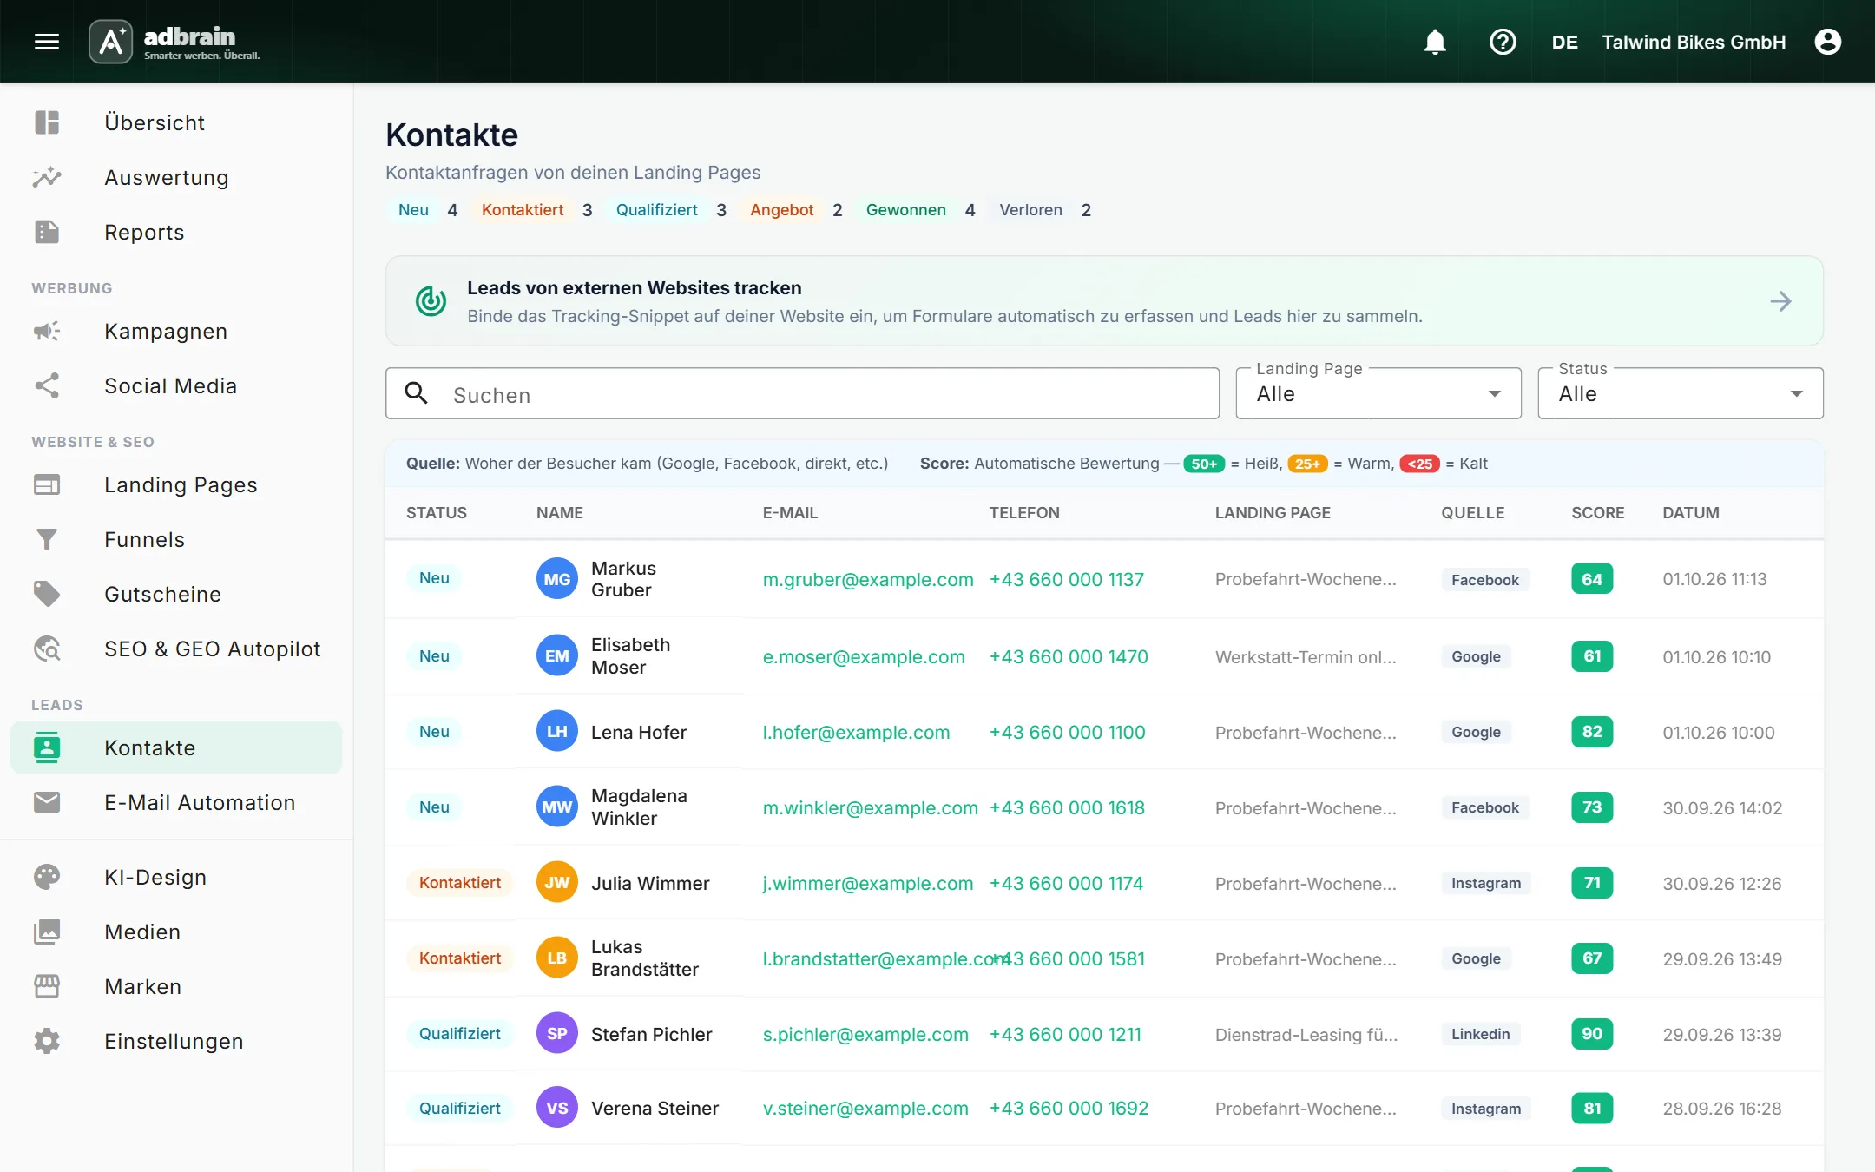This screenshot has height=1172, width=1875.
Task: Filter by Gewonnen status chip
Action: tap(906, 210)
